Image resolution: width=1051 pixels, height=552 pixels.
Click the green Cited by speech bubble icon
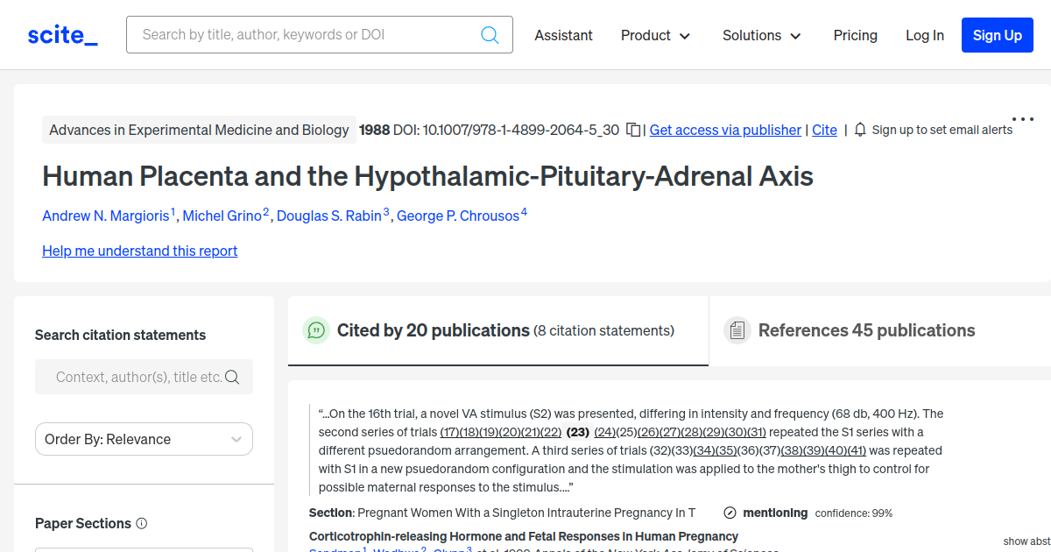click(316, 330)
